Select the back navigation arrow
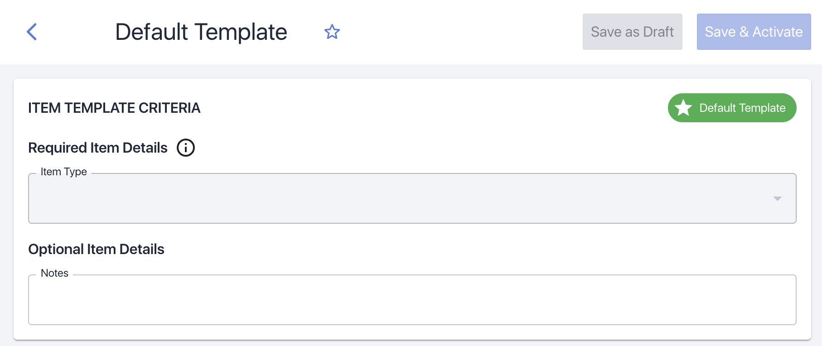This screenshot has width=822, height=346. click(x=31, y=32)
